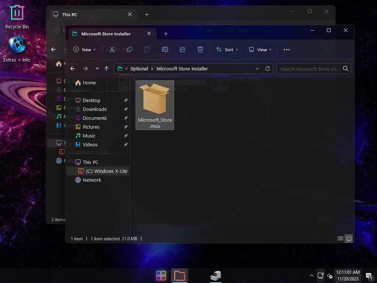Click the File Explorer taskbar icon
This screenshot has width=377, height=283.
point(179,276)
